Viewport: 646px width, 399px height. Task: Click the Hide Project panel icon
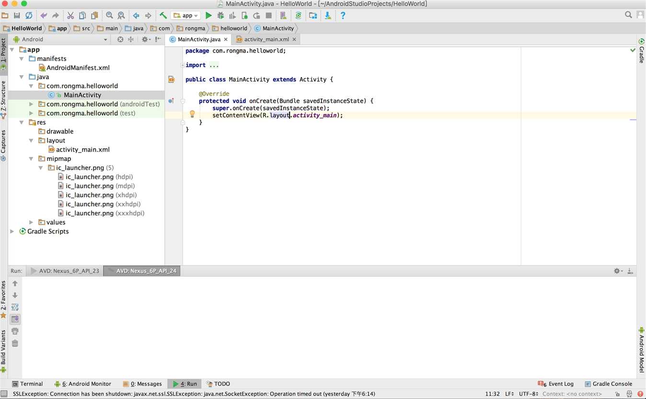(x=158, y=39)
